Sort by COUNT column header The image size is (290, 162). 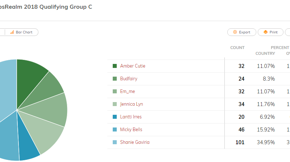point(237,48)
